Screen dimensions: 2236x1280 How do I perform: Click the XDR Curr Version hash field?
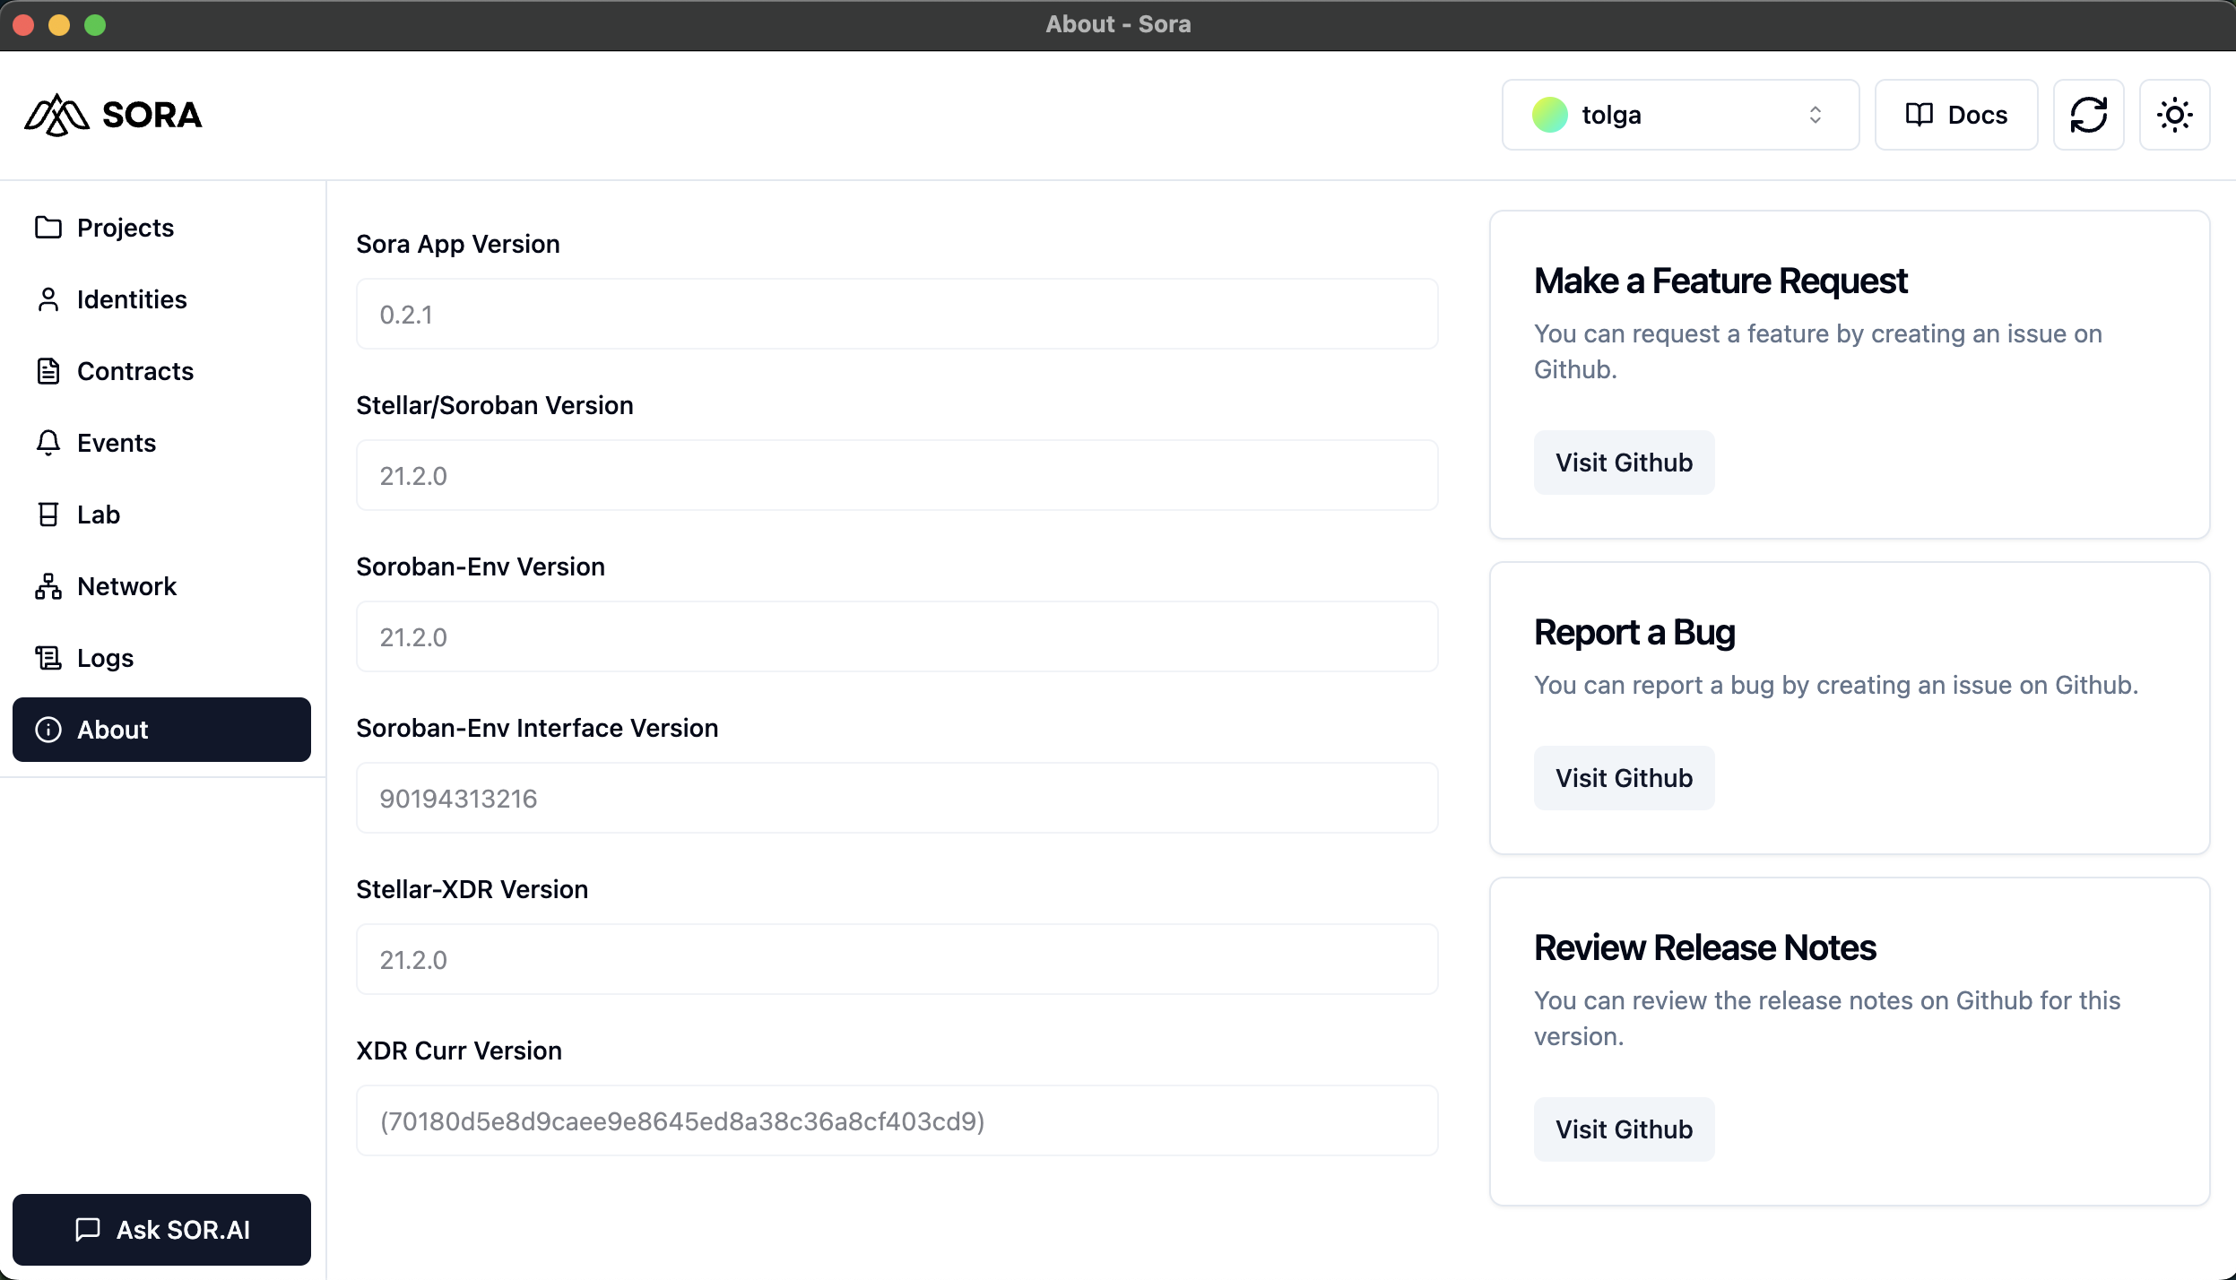[x=897, y=1120]
